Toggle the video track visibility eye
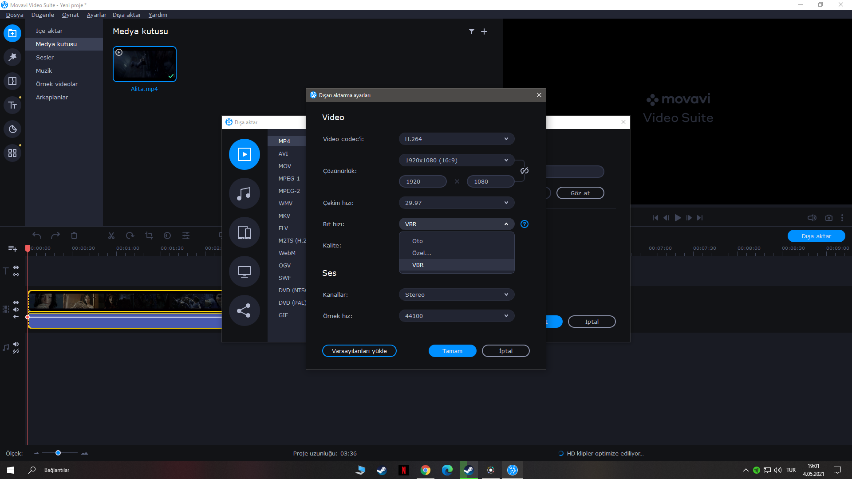The width and height of the screenshot is (852, 479). click(16, 302)
